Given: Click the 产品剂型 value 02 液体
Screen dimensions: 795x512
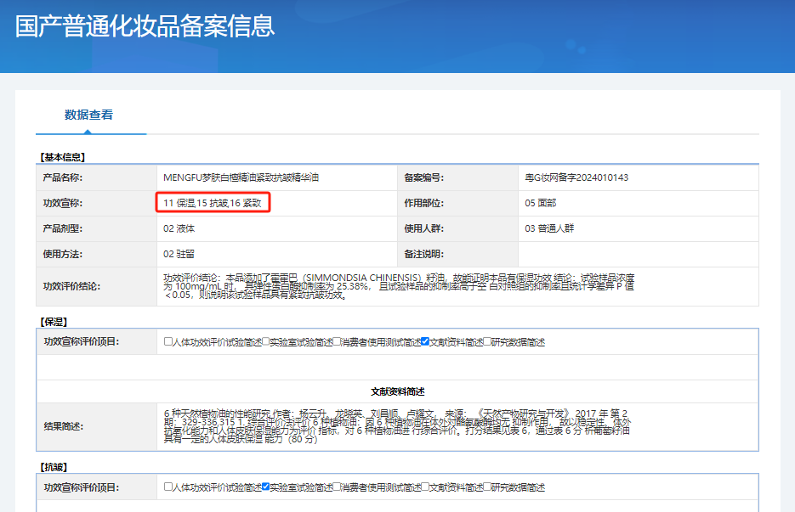Looking at the screenshot, I should (179, 228).
